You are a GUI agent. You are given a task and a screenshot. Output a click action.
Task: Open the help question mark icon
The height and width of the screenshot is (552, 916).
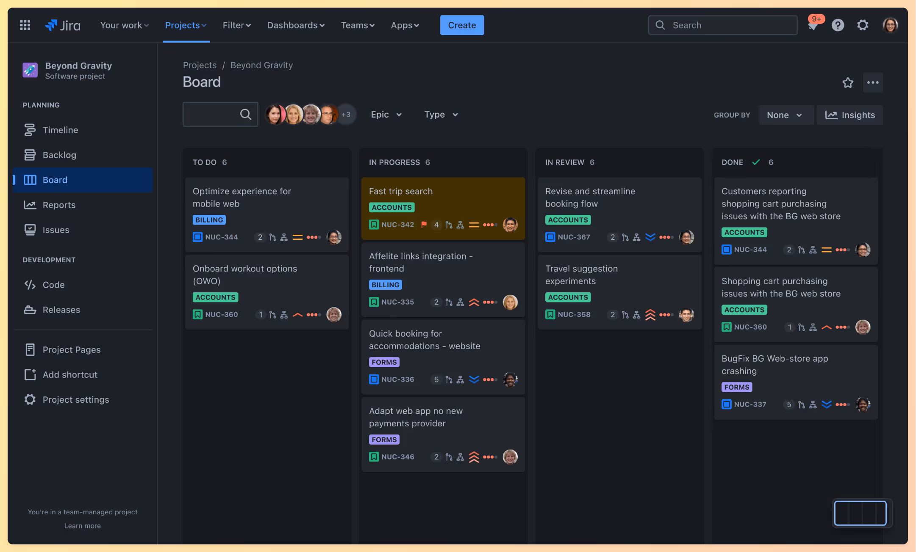[x=838, y=25]
